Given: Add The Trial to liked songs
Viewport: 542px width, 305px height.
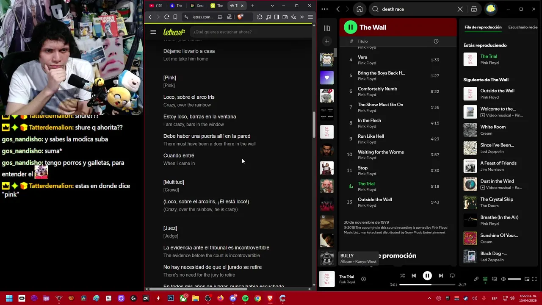Looking at the screenshot, I should coord(363,279).
